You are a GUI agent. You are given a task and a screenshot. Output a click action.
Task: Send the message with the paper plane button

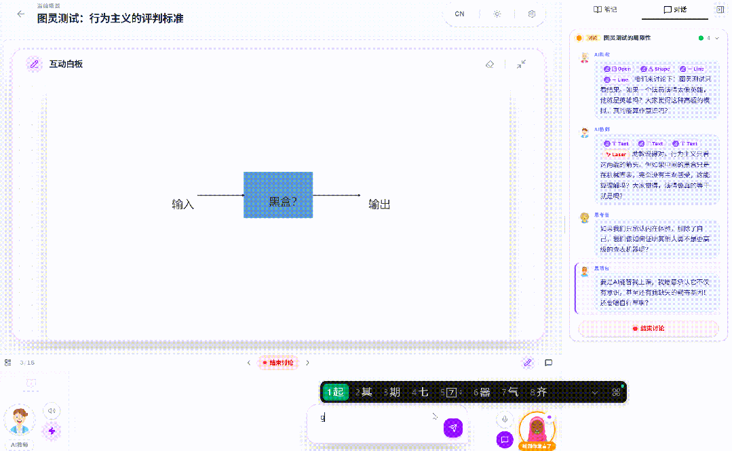pos(452,428)
